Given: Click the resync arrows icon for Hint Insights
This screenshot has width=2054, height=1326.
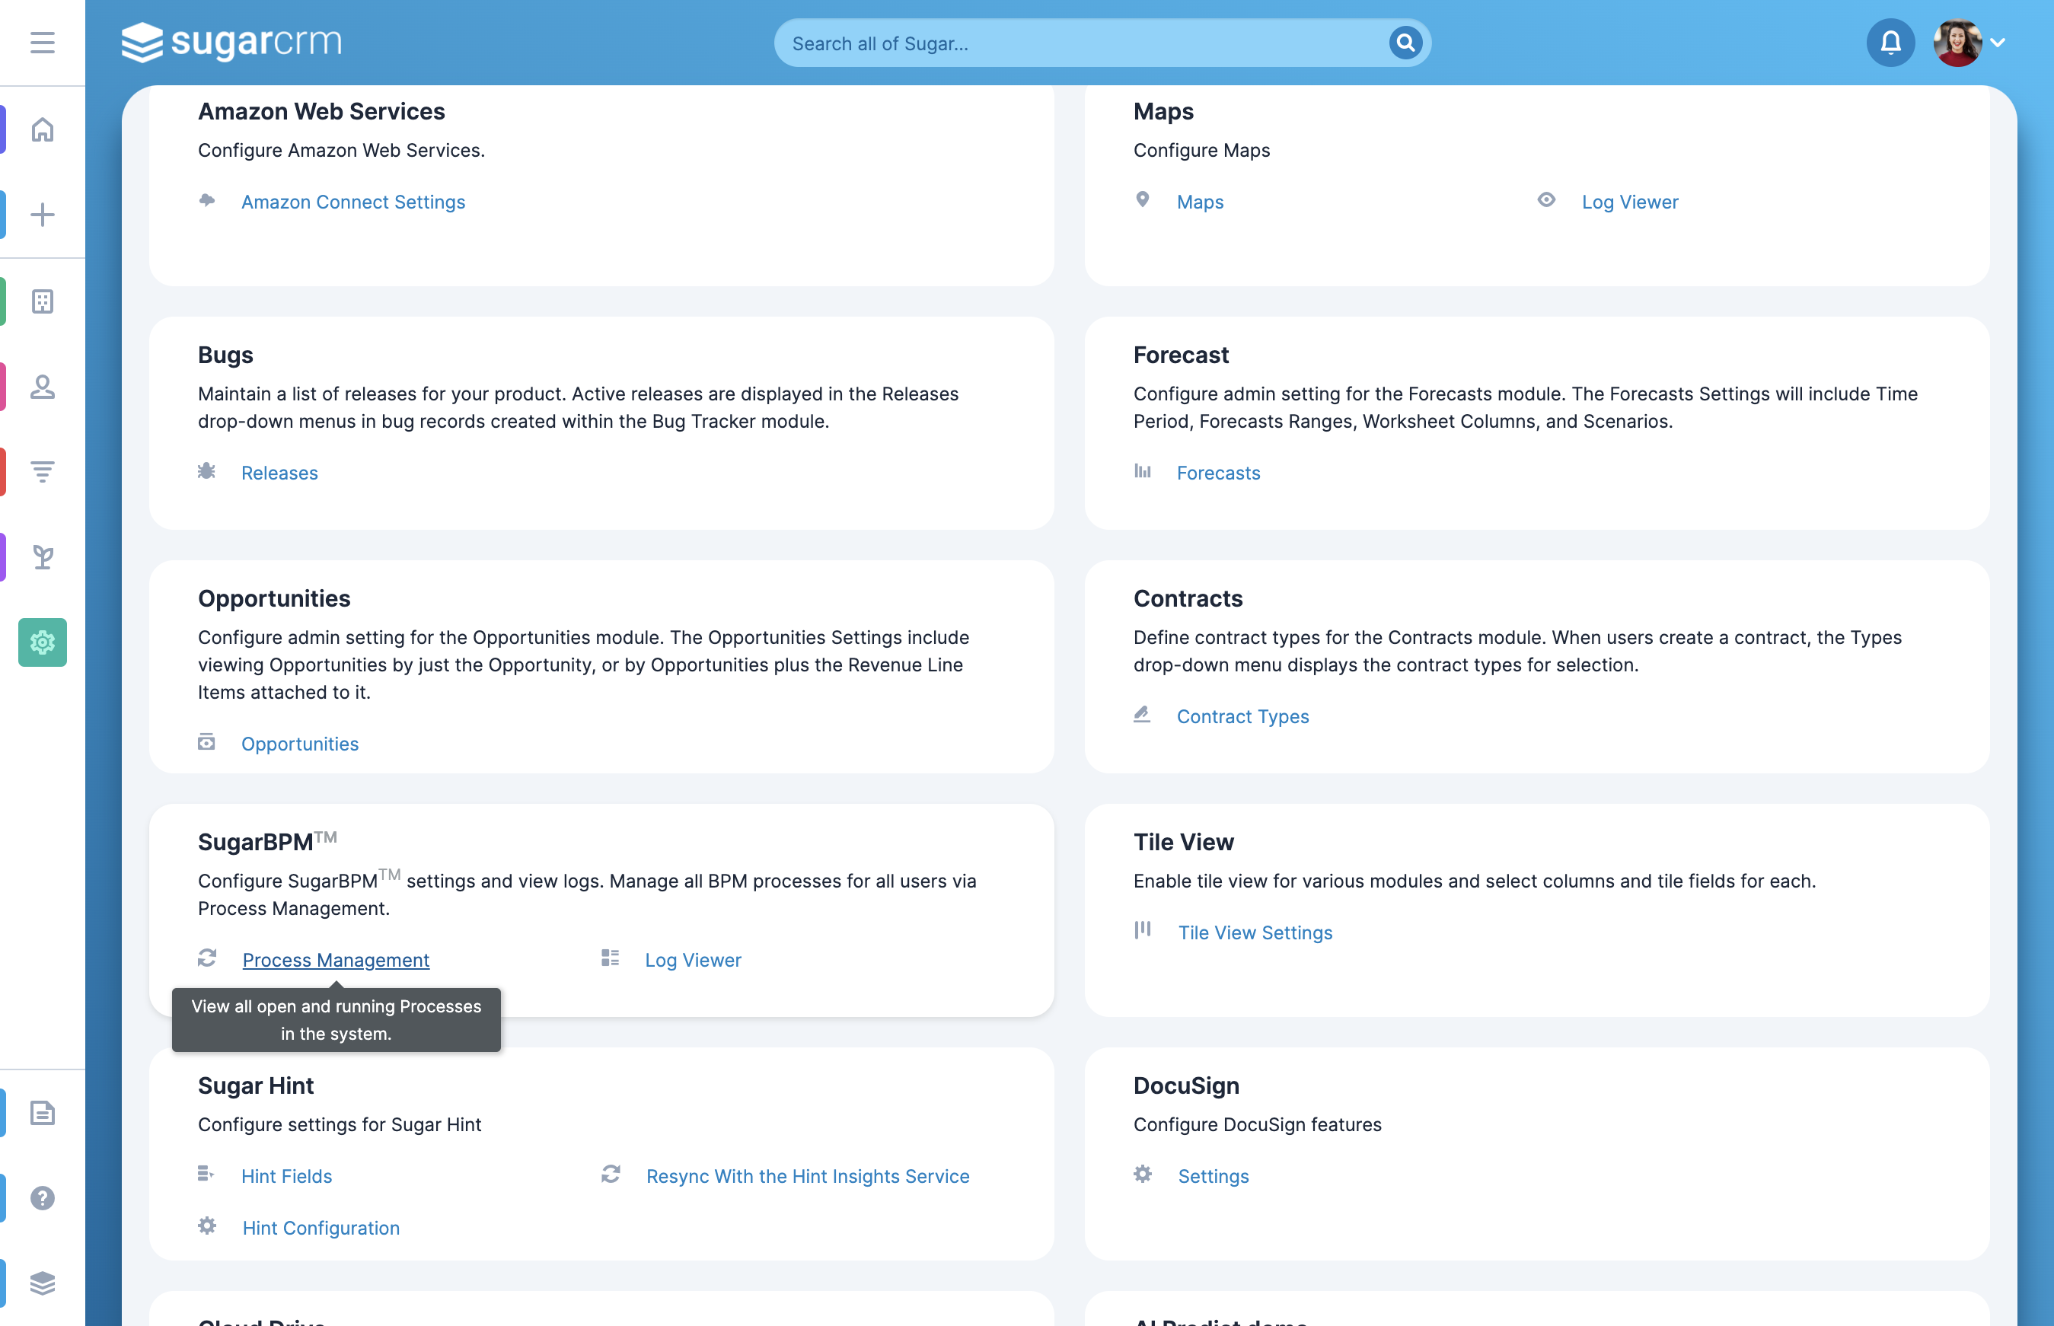Looking at the screenshot, I should pyautogui.click(x=611, y=1175).
